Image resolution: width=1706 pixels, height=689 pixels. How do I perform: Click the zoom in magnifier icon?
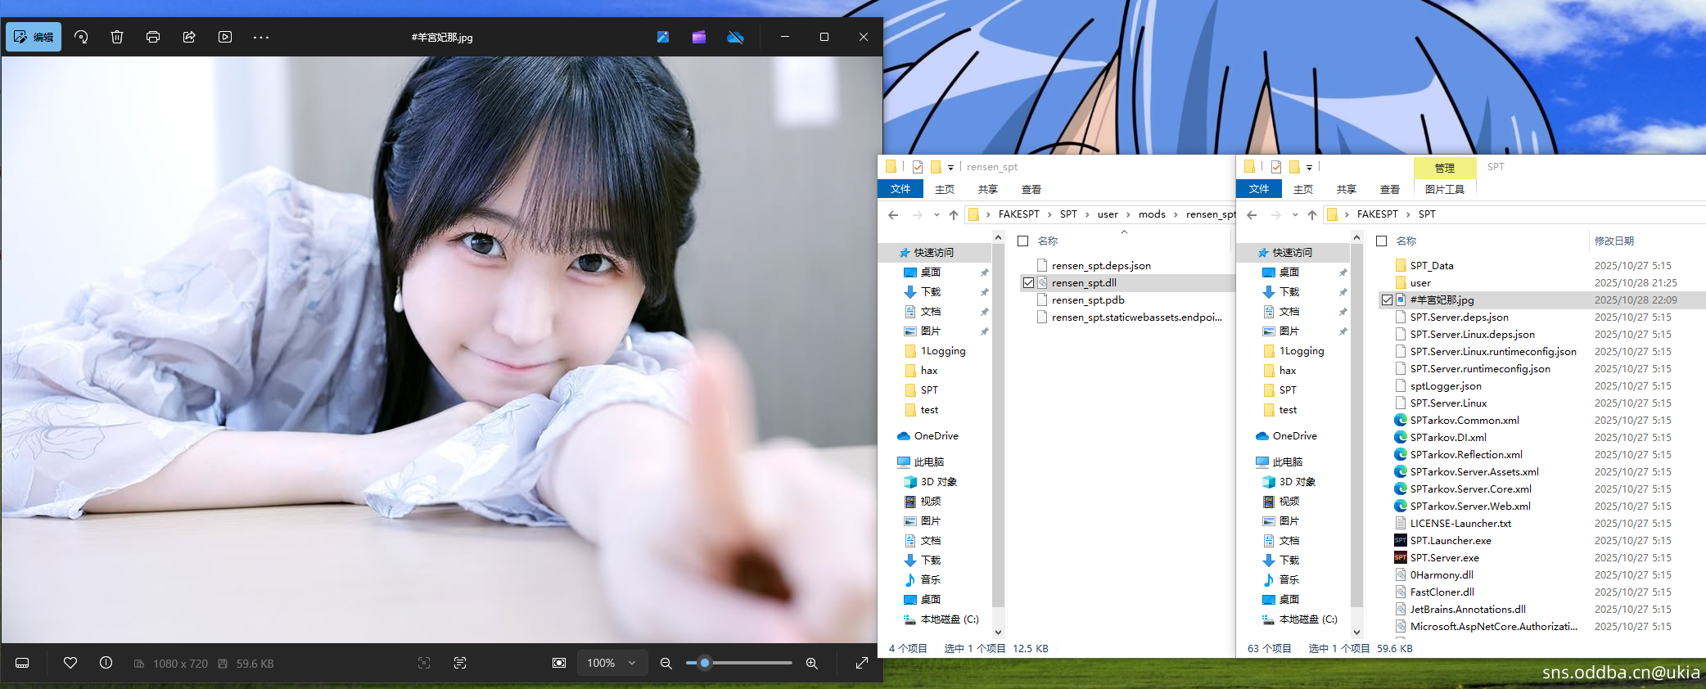[811, 663]
